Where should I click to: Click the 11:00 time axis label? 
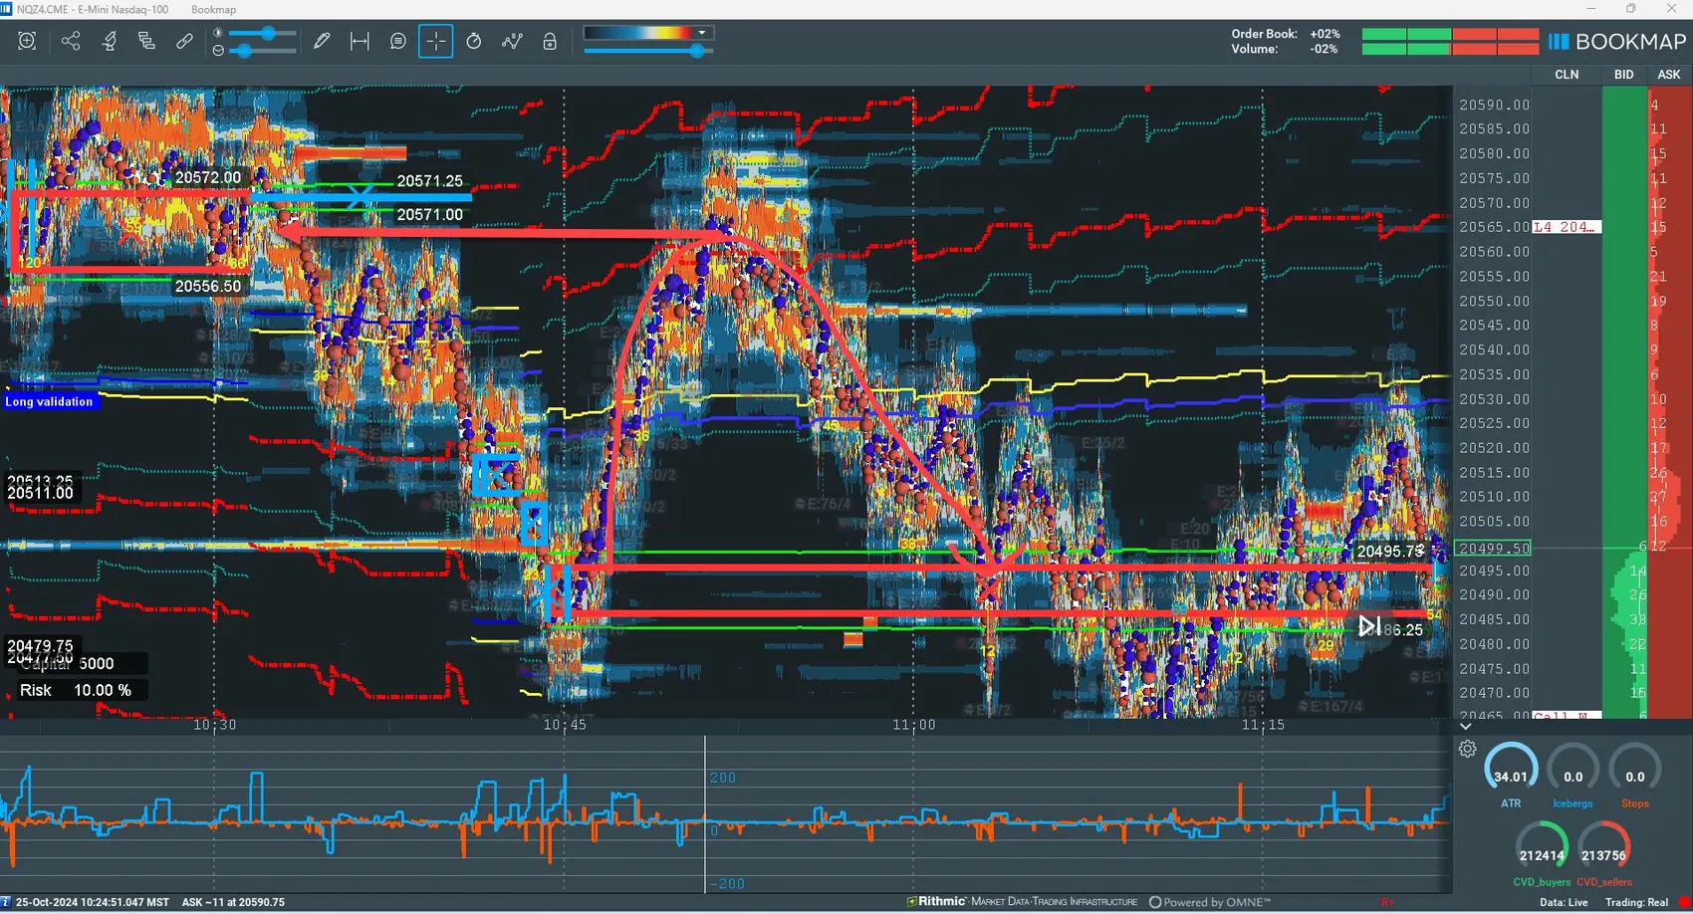(x=914, y=725)
